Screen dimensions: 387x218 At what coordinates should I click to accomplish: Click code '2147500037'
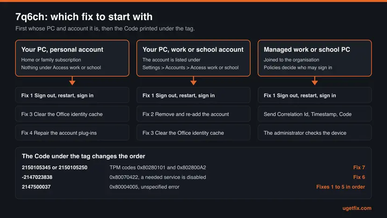coord(36,187)
